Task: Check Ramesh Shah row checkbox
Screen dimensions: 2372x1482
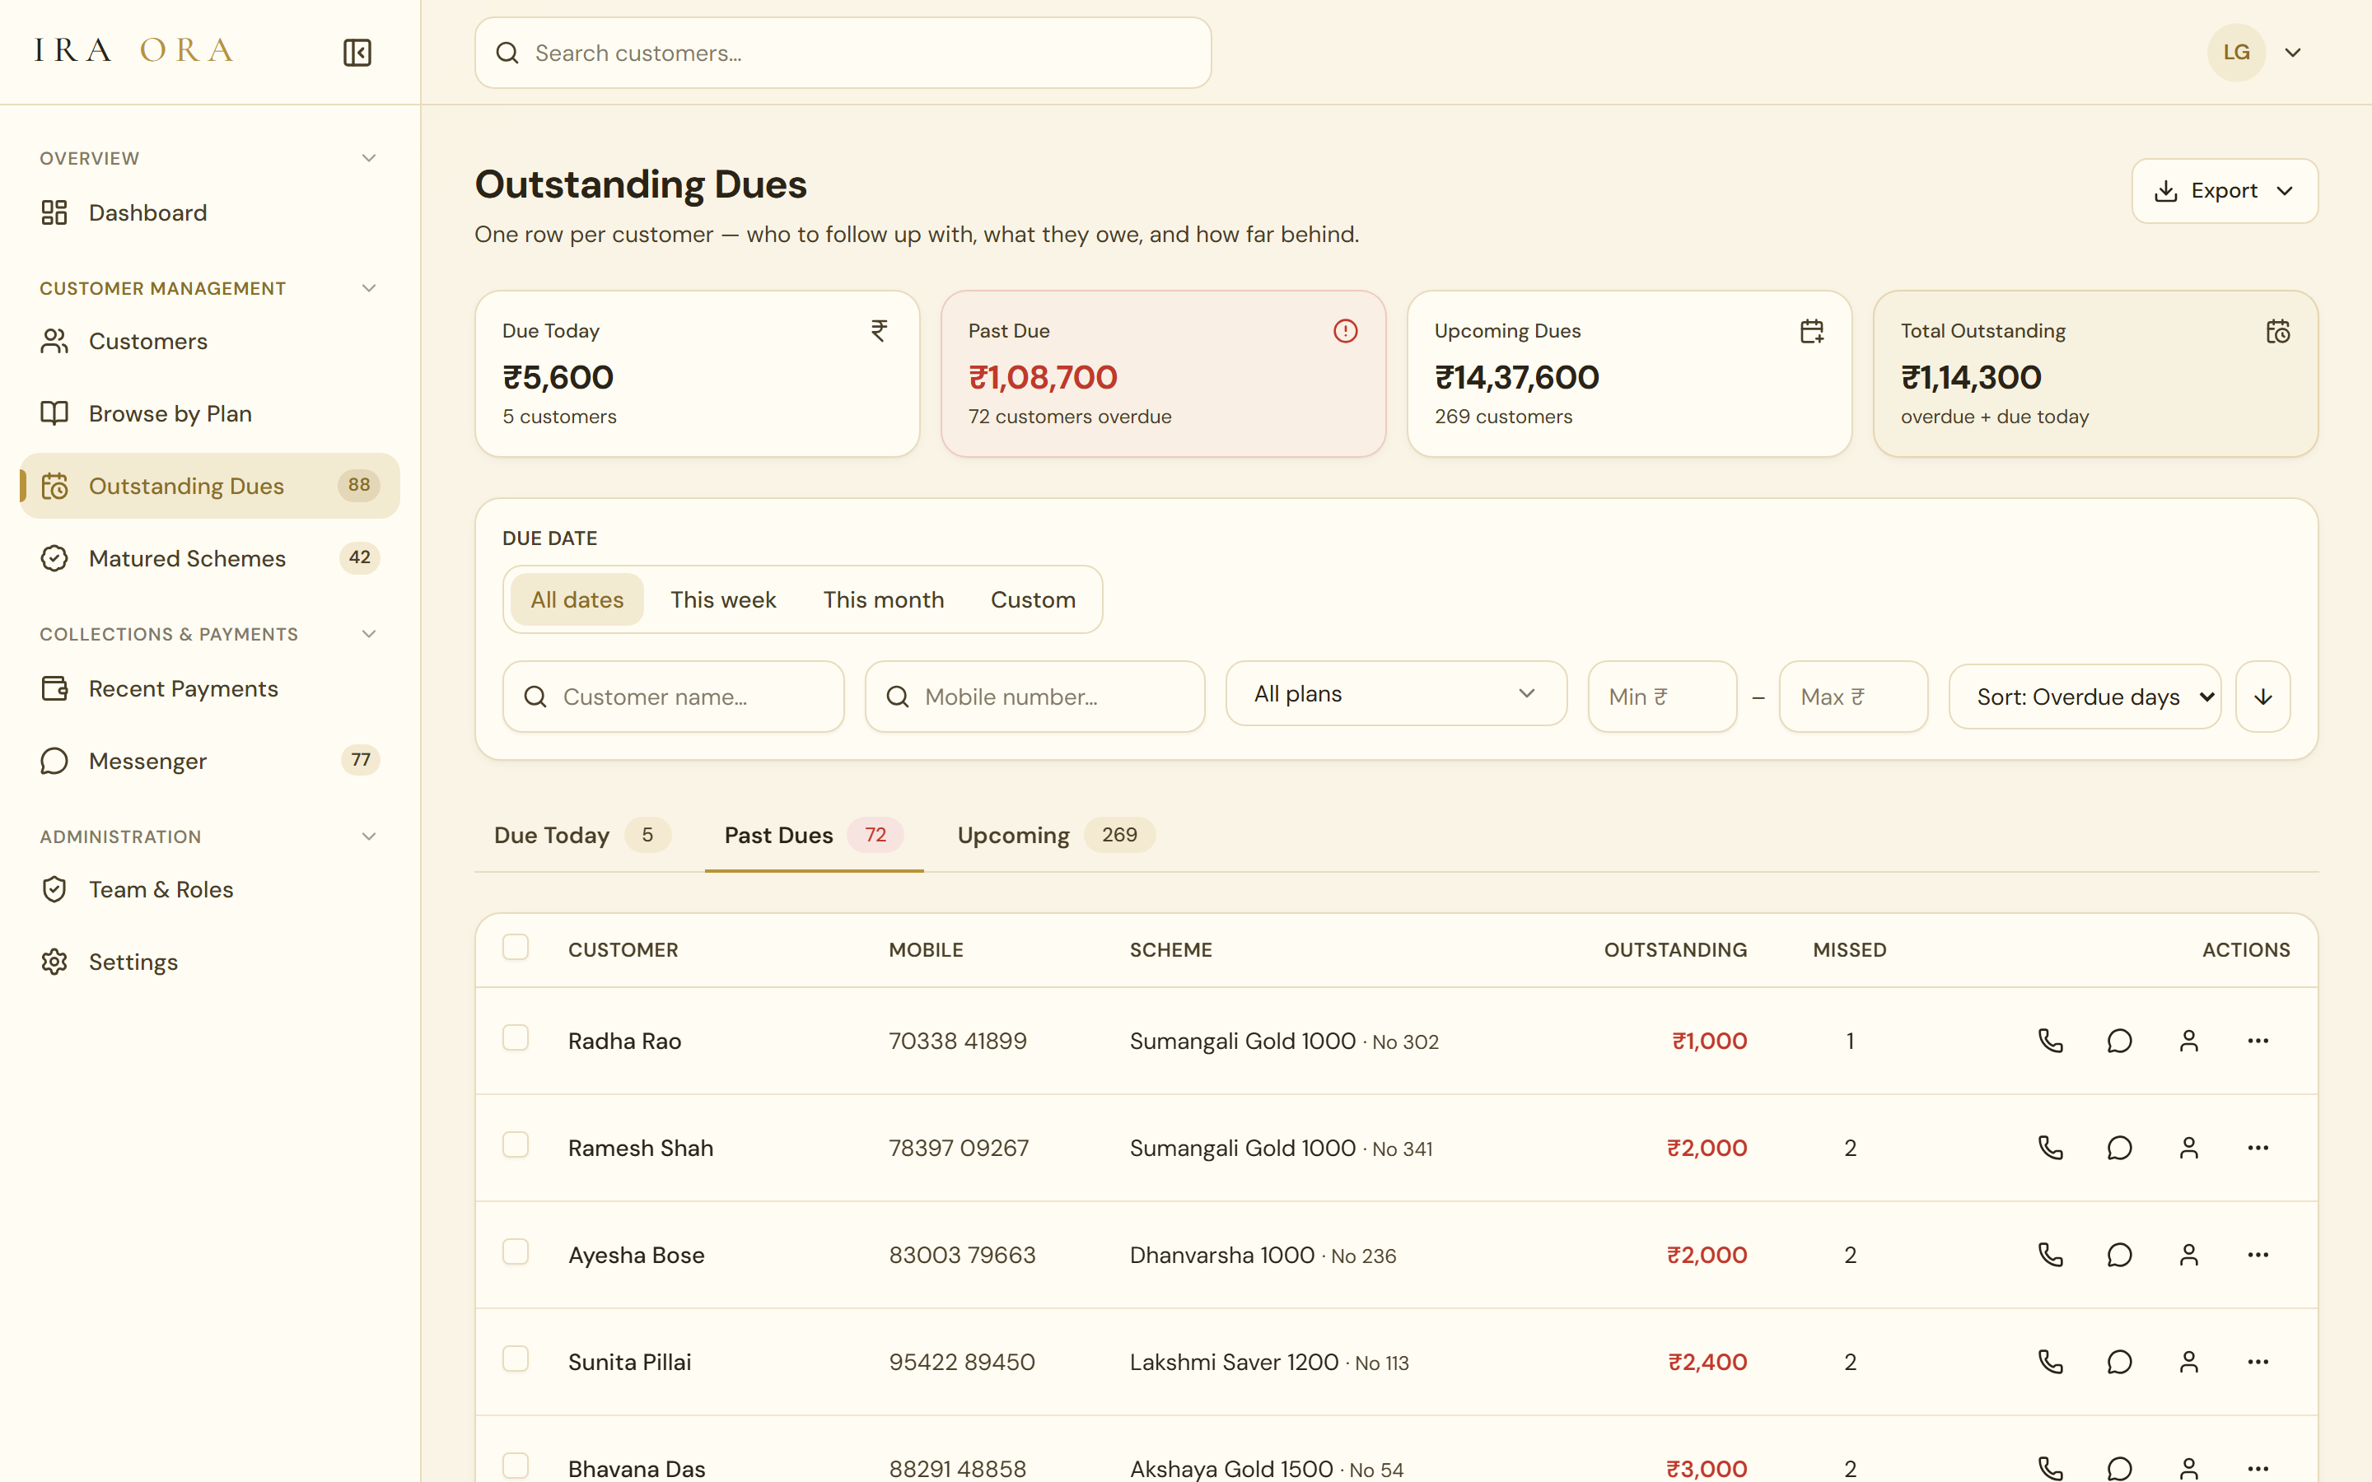Action: click(516, 1144)
